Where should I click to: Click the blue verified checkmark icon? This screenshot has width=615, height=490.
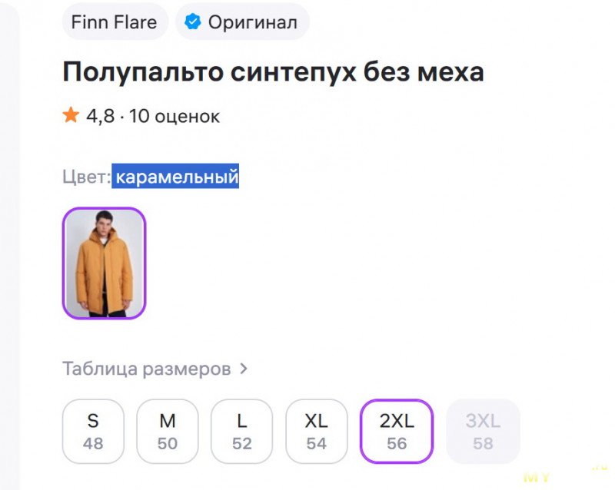pos(191,22)
